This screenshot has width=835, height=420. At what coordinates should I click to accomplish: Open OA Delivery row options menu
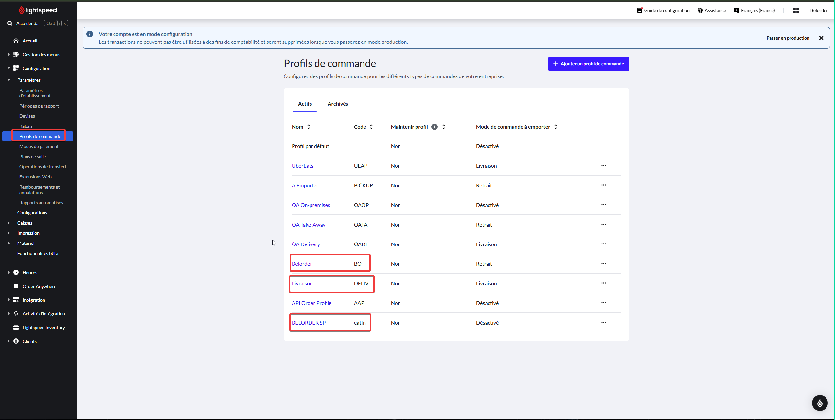click(x=604, y=244)
